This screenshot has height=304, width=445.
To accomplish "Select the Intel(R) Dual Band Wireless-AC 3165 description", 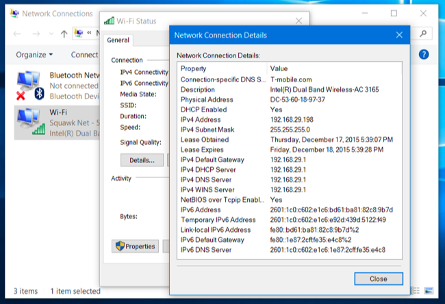I will click(324, 90).
